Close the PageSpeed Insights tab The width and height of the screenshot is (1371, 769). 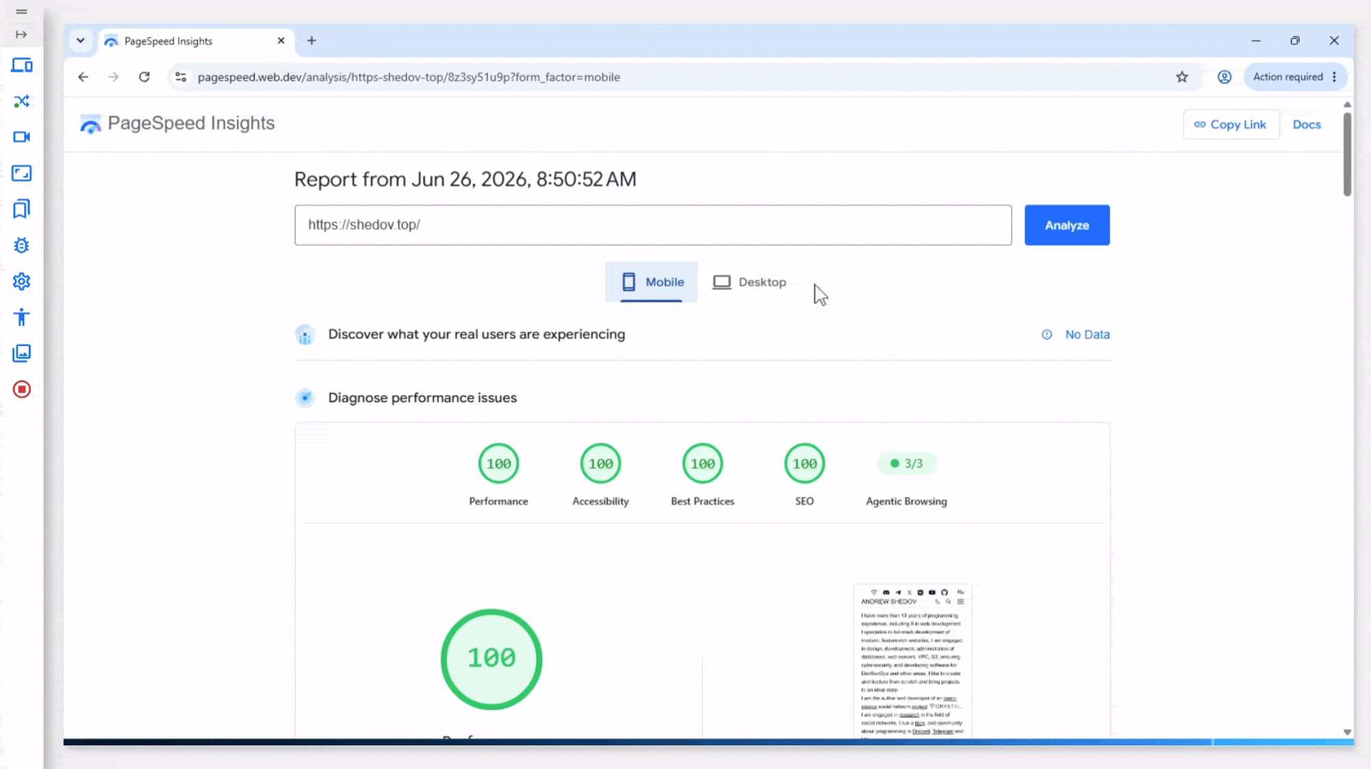281,40
